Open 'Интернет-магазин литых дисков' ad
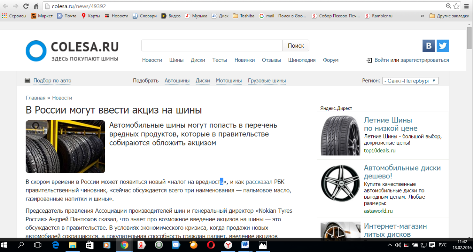 click(395, 230)
